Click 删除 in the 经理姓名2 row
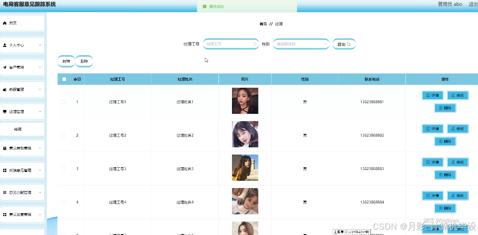 pyautogui.click(x=445, y=141)
